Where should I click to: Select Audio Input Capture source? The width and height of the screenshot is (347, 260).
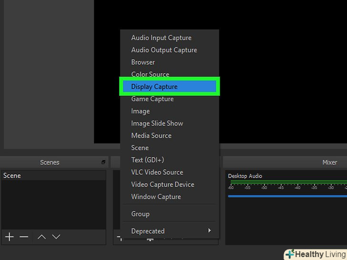click(x=161, y=38)
